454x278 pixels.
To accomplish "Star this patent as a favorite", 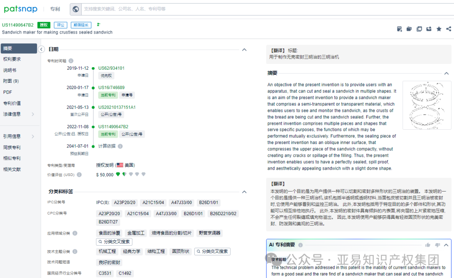I will point(440,29).
